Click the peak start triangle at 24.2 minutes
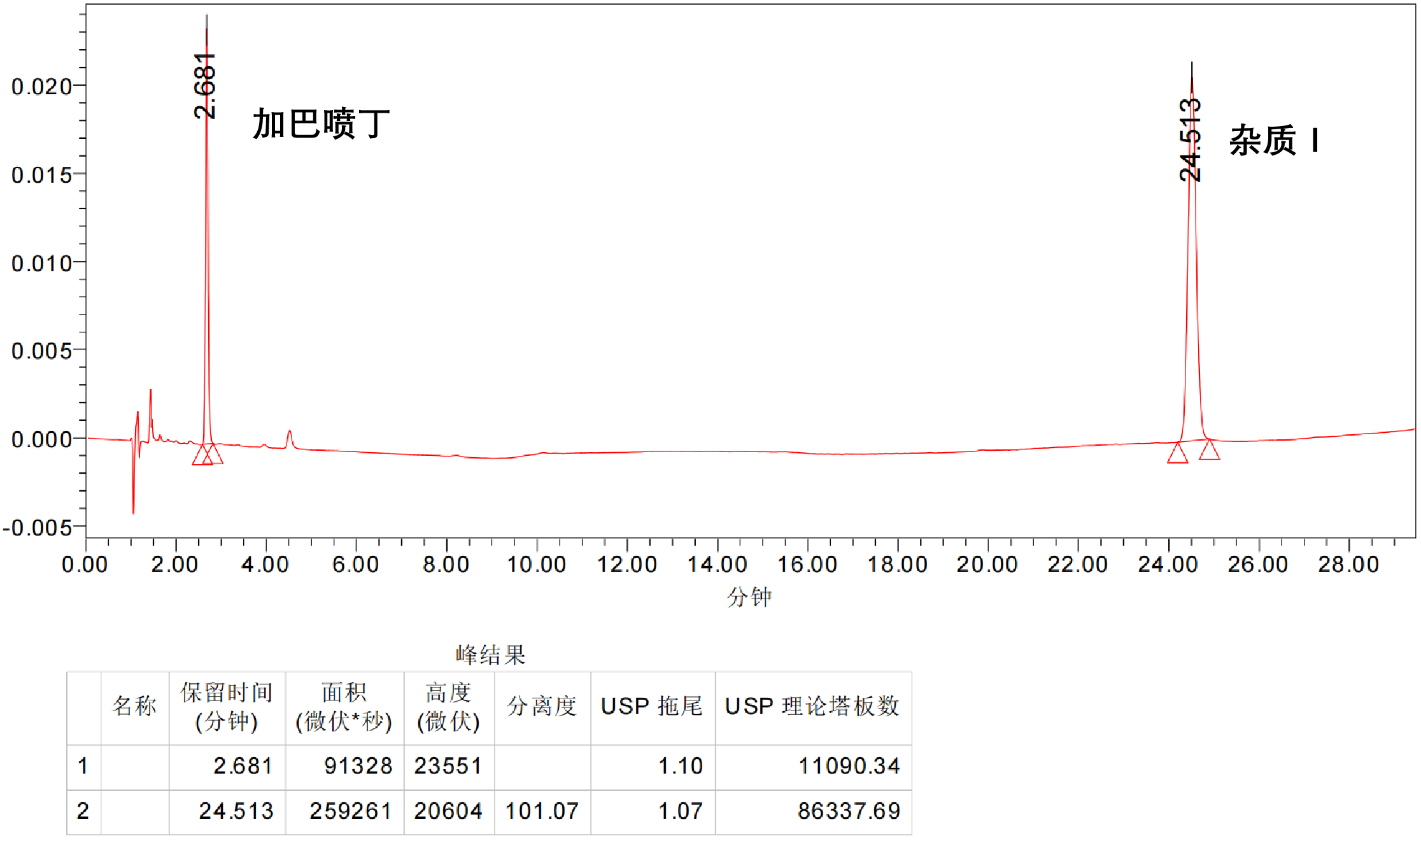The height and width of the screenshot is (843, 1421). (x=1177, y=454)
